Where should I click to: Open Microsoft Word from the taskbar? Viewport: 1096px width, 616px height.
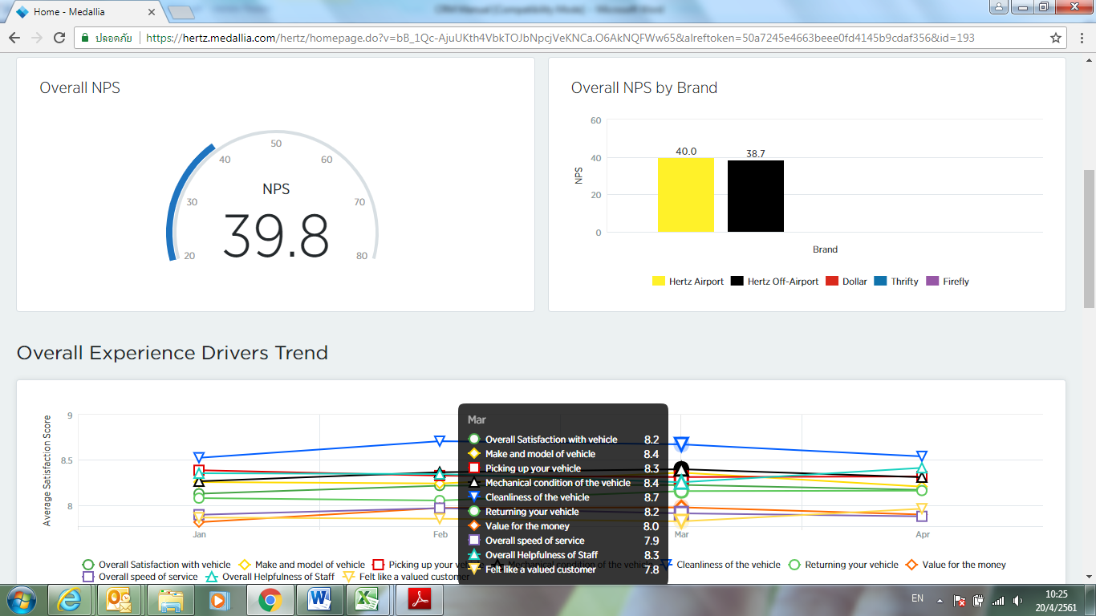click(x=319, y=600)
